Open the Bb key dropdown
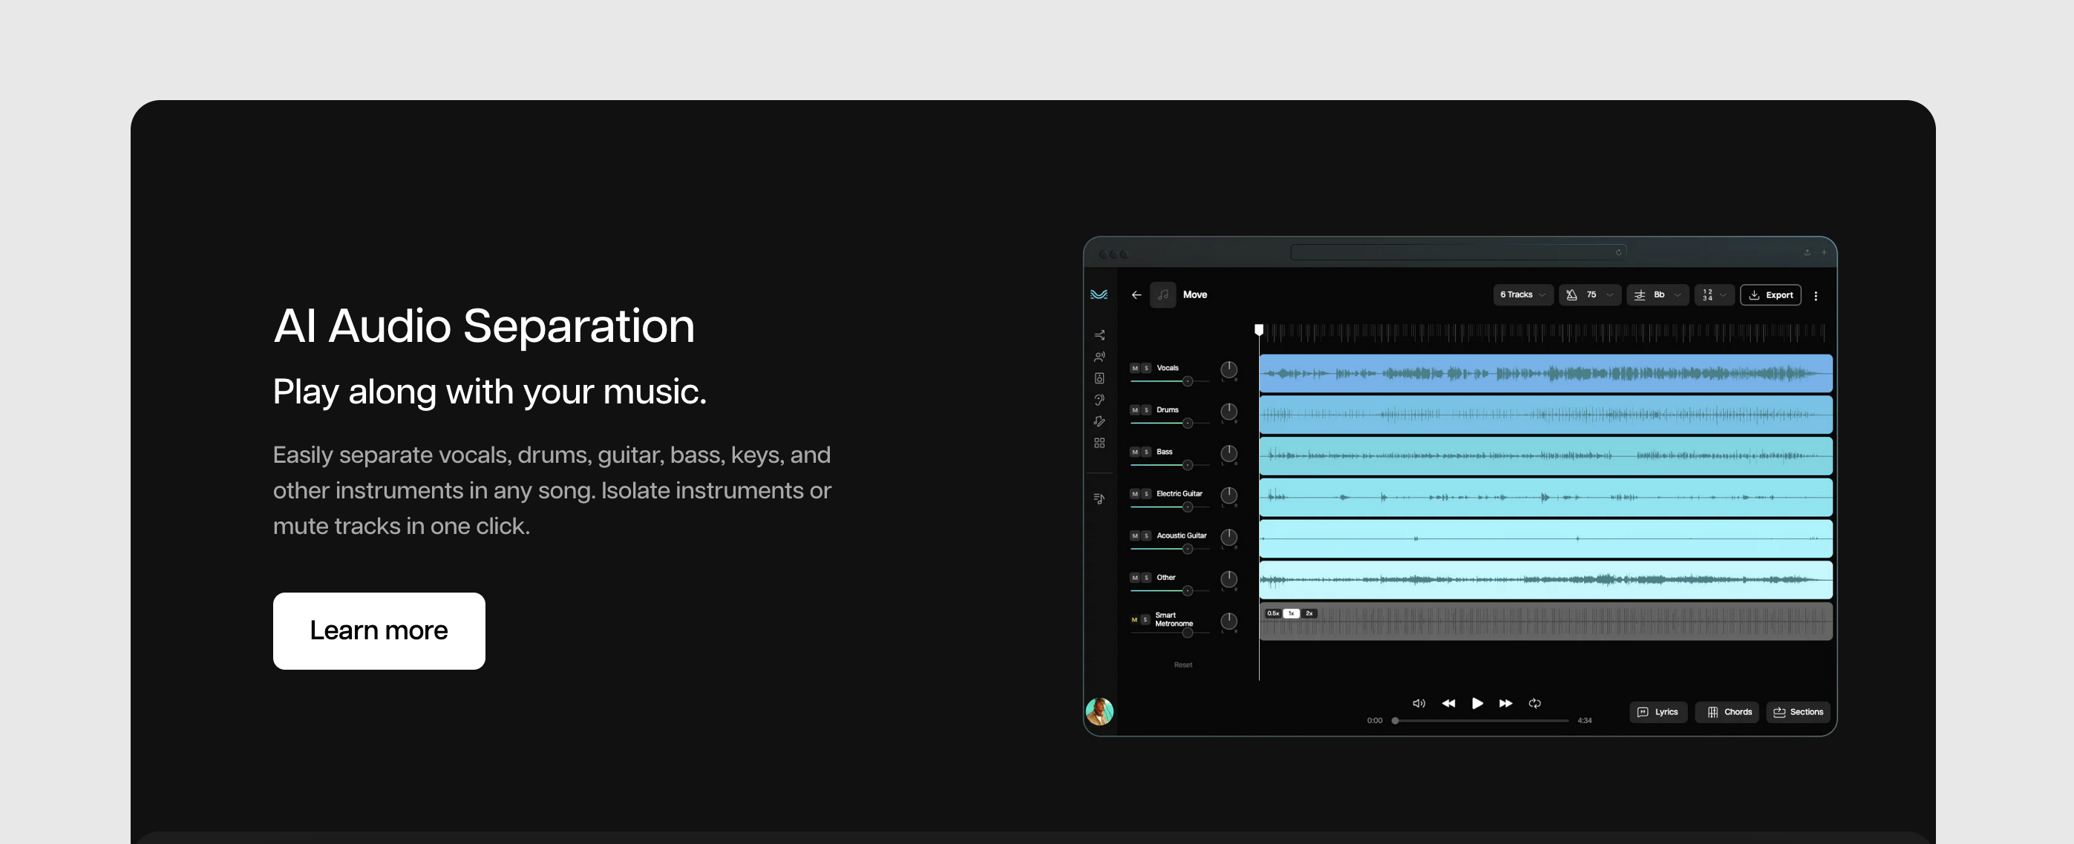 click(x=1657, y=295)
